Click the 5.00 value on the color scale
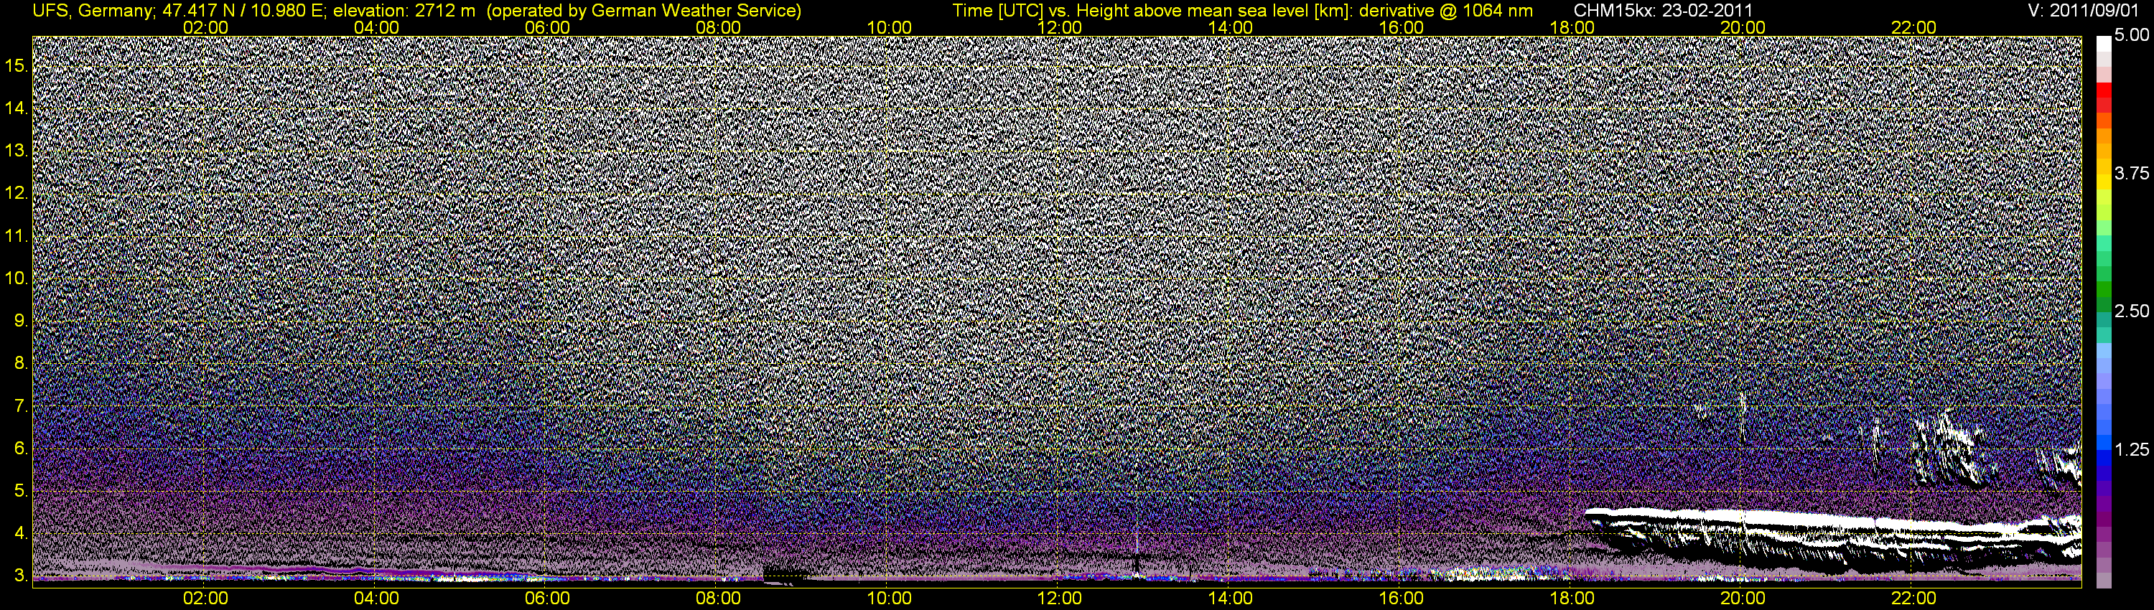The height and width of the screenshot is (610, 2154). (2132, 35)
